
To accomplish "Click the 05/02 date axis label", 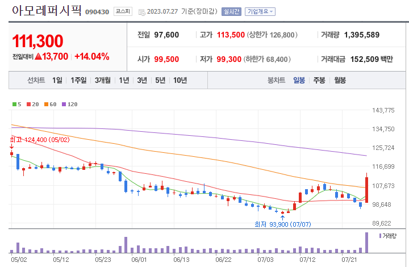I will pyautogui.click(x=19, y=260).
